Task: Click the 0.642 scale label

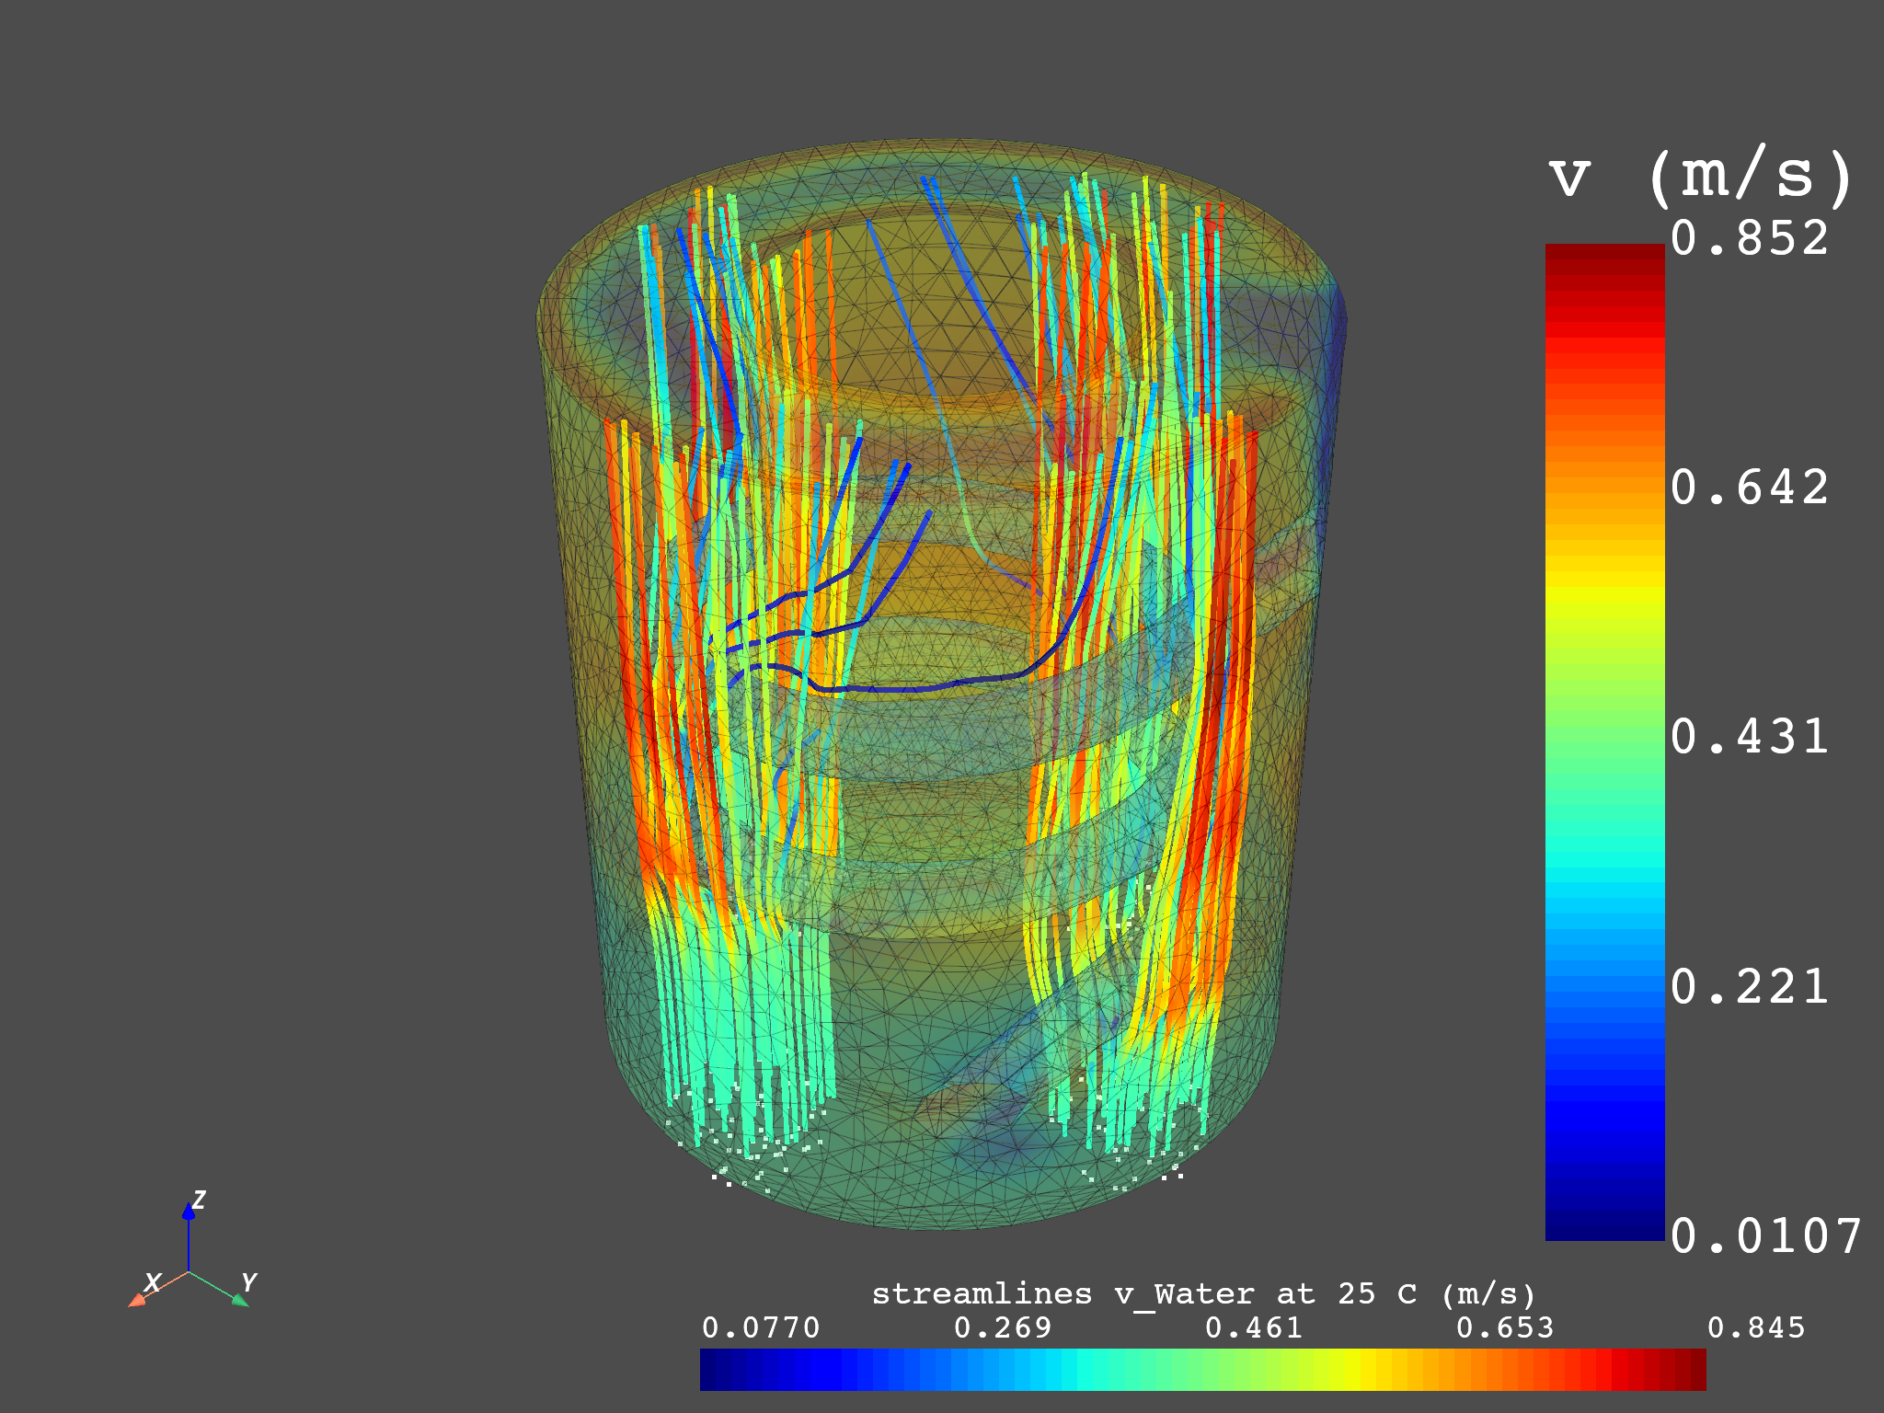Action: point(1749,488)
